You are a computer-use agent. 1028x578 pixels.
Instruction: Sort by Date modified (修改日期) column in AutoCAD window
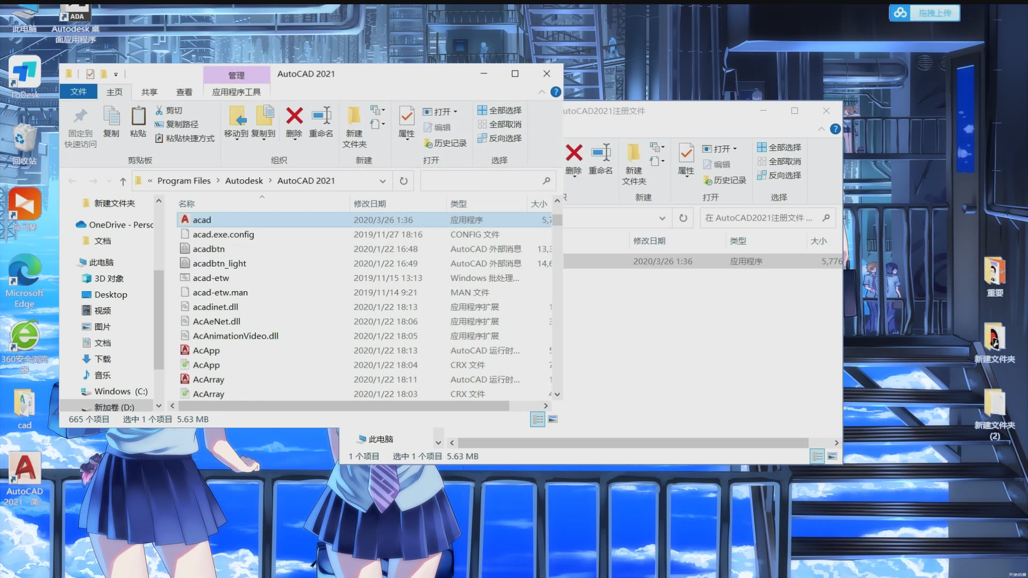point(397,203)
